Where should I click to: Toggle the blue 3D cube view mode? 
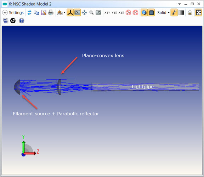coord(144,13)
